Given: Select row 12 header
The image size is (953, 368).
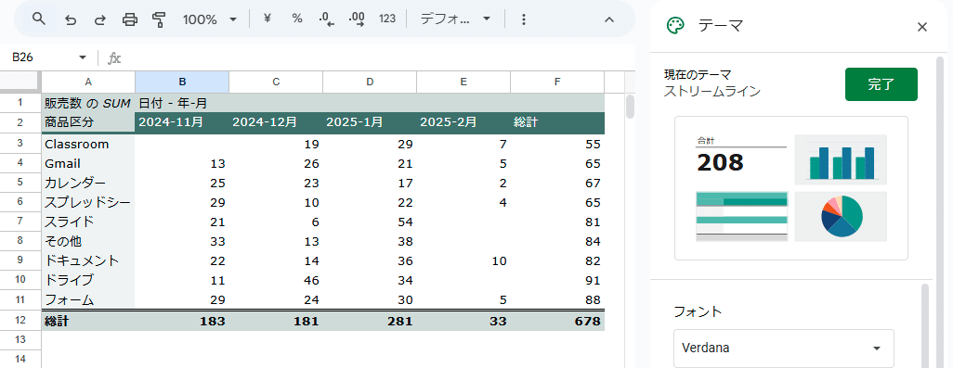Looking at the screenshot, I should pyautogui.click(x=20, y=321).
